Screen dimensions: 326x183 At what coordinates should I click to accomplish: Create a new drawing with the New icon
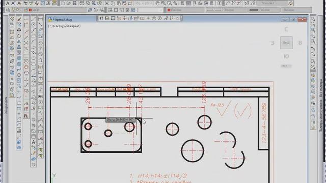coord(63,3)
